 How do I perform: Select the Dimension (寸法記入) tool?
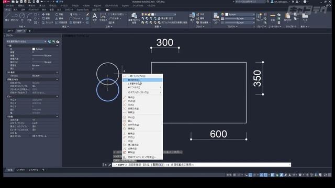103,17
